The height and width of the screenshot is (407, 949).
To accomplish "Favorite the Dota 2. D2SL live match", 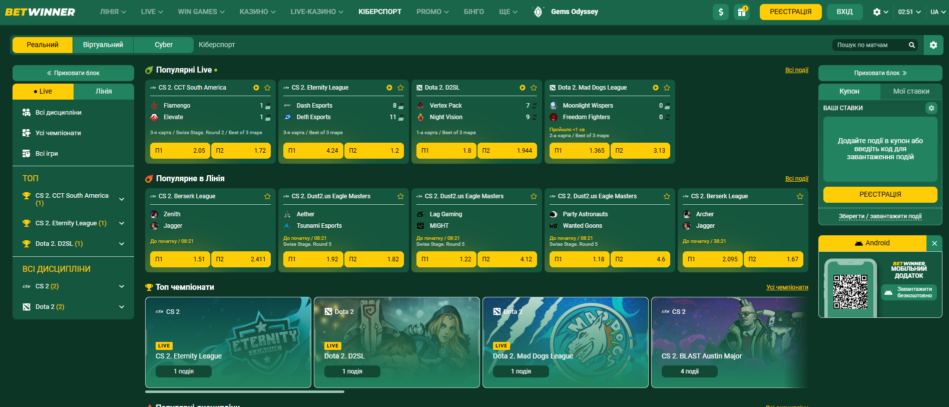I will coord(534,88).
